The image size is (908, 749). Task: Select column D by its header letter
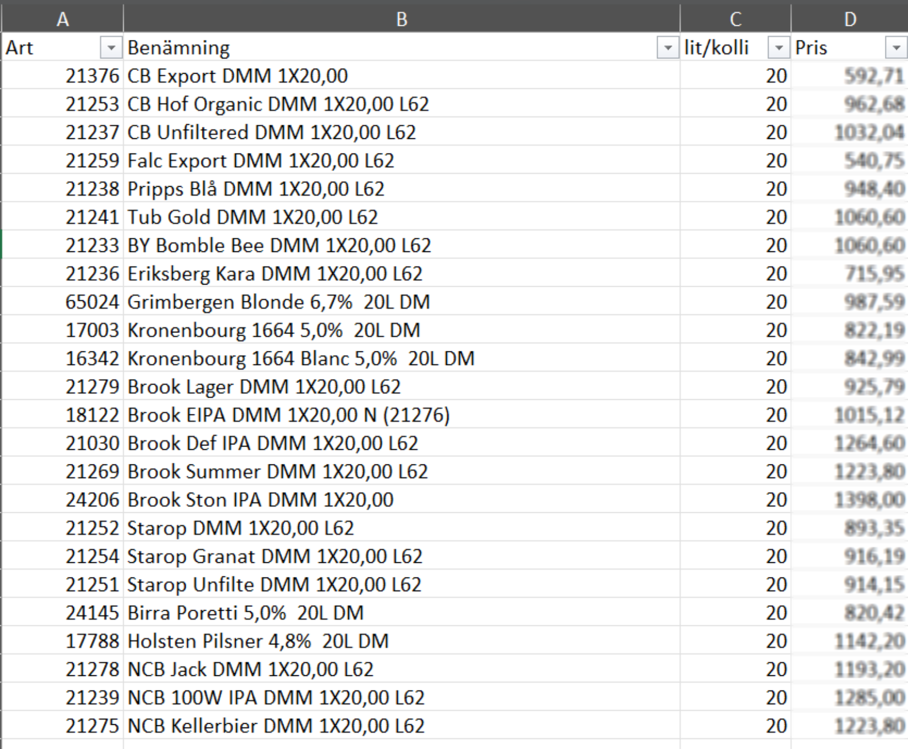point(850,19)
